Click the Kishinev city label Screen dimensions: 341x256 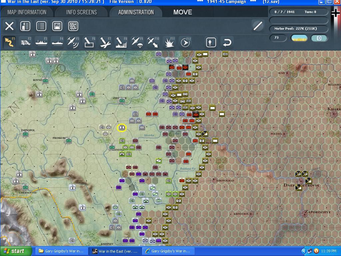[107, 244]
